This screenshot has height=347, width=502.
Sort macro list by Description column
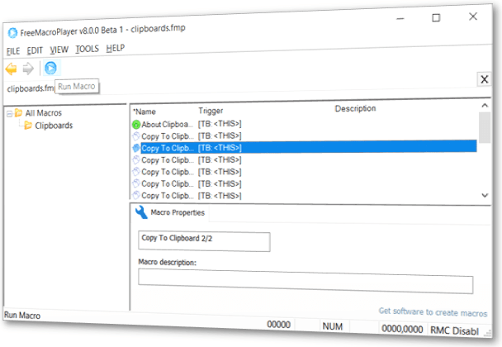(x=355, y=108)
